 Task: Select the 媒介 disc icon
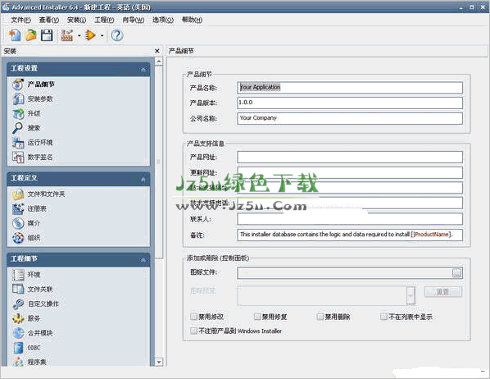(x=18, y=223)
